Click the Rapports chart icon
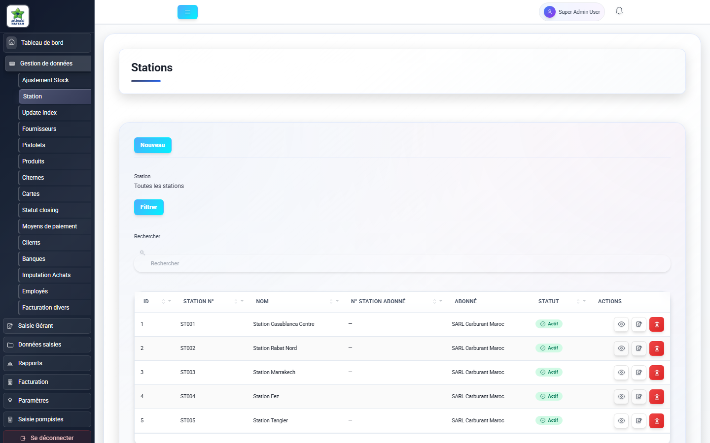710x443 pixels. pos(10,363)
